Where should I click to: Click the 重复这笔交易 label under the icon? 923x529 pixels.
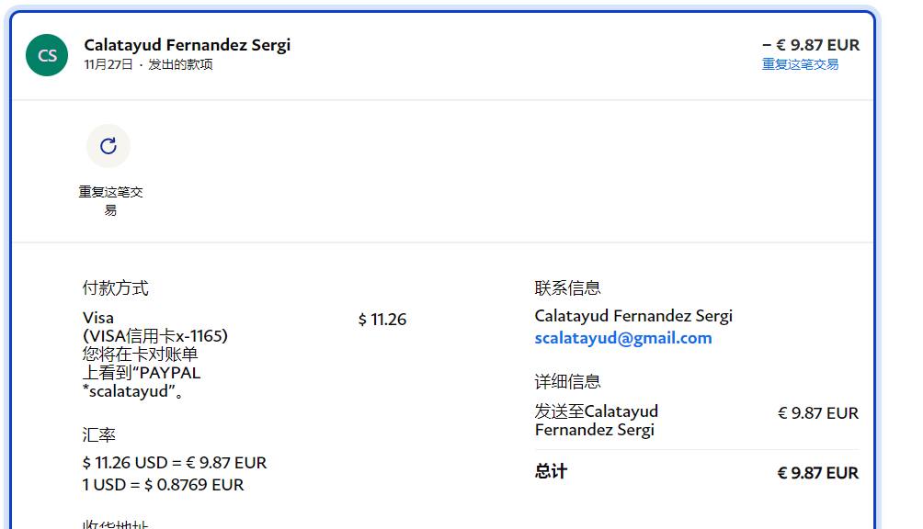point(110,200)
